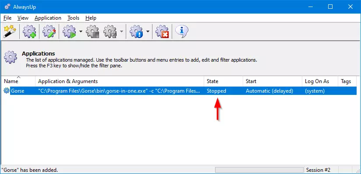Sort by Application & Arguments column header
The width and height of the screenshot is (361, 174).
coord(120,81)
